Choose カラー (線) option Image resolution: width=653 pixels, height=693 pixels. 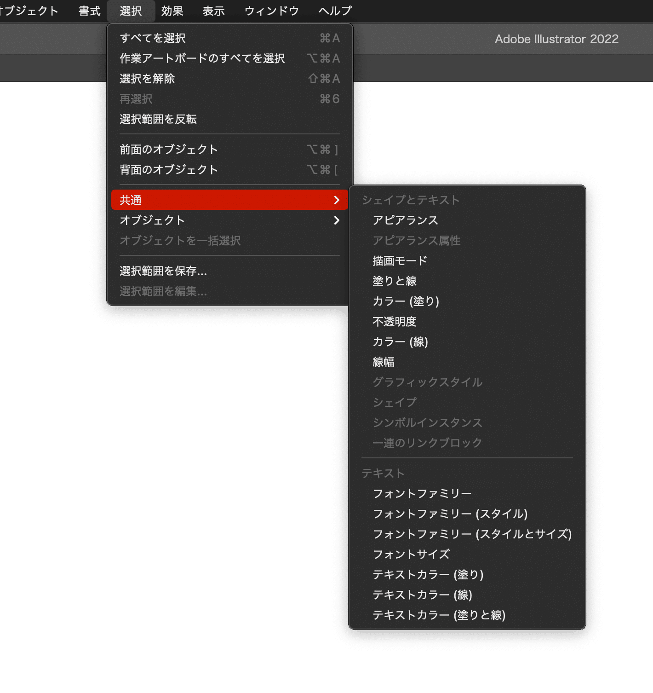467,342
